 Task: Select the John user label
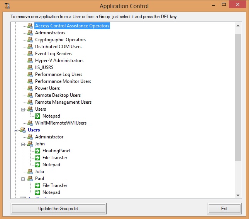(40, 144)
